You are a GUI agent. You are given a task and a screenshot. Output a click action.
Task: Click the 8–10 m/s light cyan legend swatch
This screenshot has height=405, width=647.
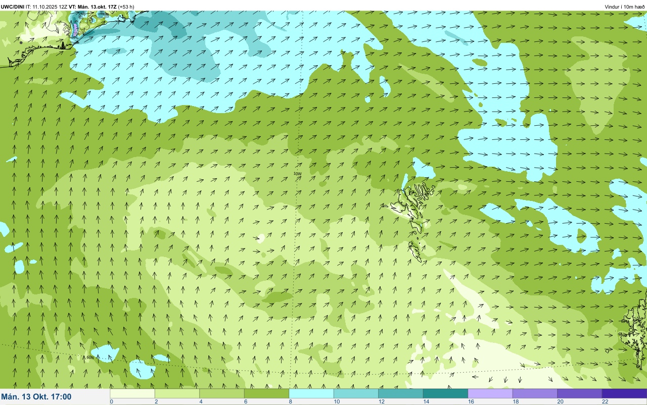311,393
